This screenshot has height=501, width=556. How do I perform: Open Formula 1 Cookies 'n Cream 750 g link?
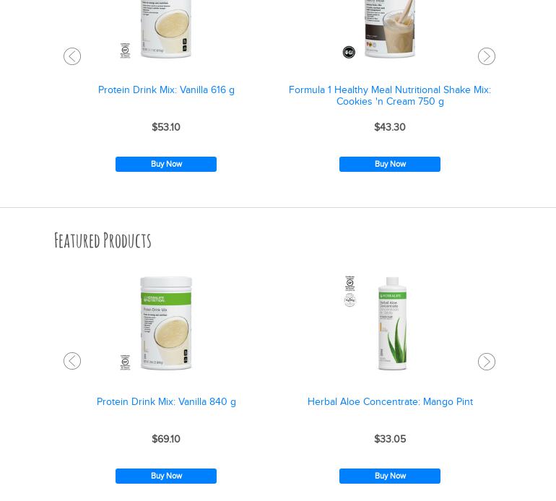point(390,95)
